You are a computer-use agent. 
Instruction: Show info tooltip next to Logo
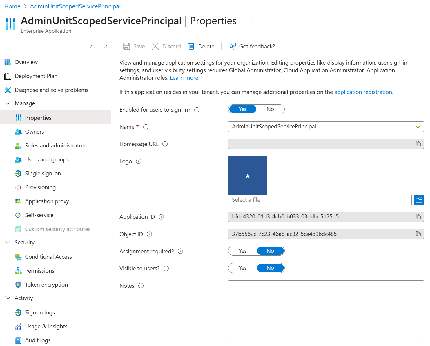tap(139, 161)
